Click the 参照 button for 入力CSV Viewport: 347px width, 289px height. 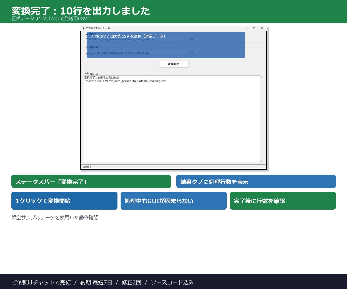click(x=191, y=39)
